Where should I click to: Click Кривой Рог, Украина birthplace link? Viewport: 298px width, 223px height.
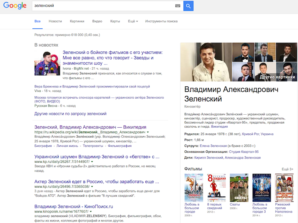[257, 134]
